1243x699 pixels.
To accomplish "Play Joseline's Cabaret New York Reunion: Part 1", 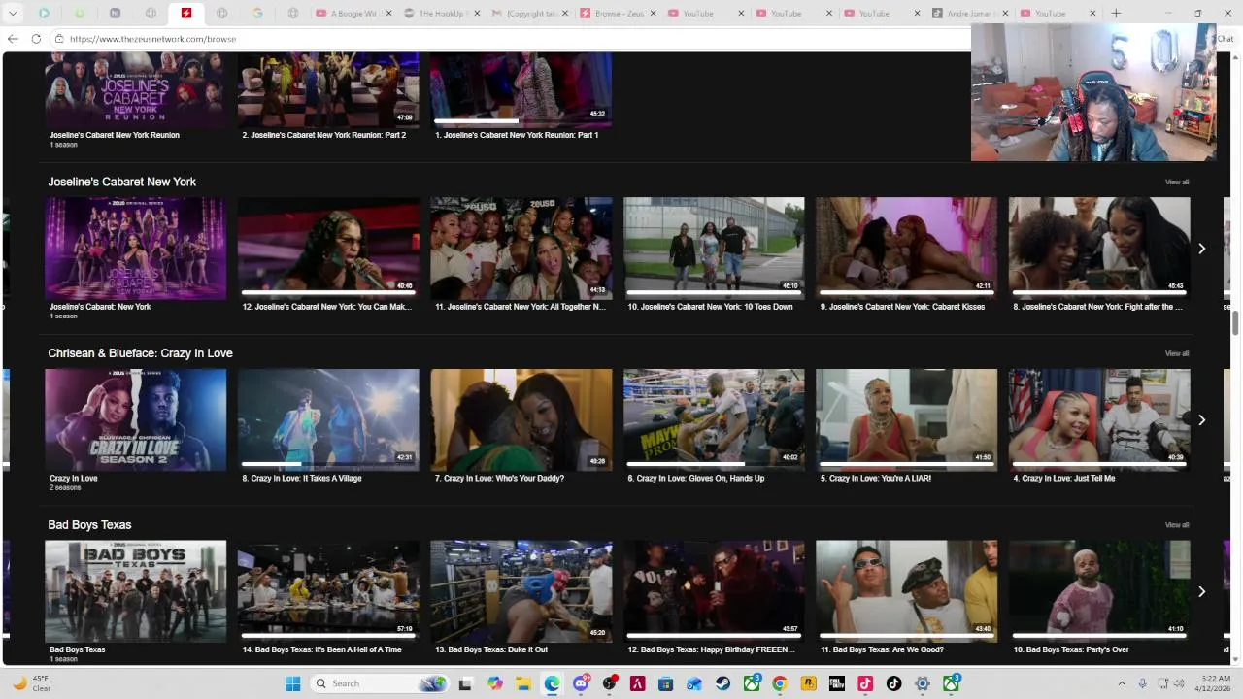I will tap(521, 90).
